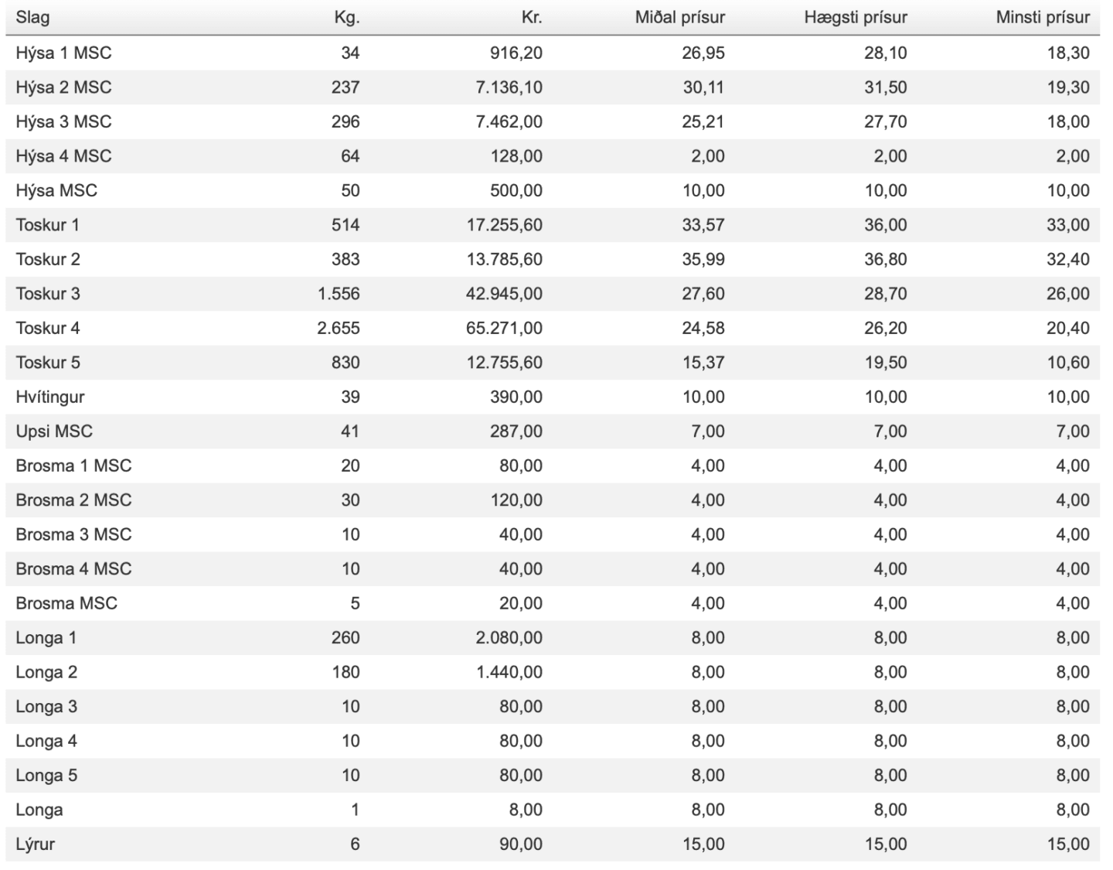
Task: Select the Brosma MSC row label
Action: (66, 603)
